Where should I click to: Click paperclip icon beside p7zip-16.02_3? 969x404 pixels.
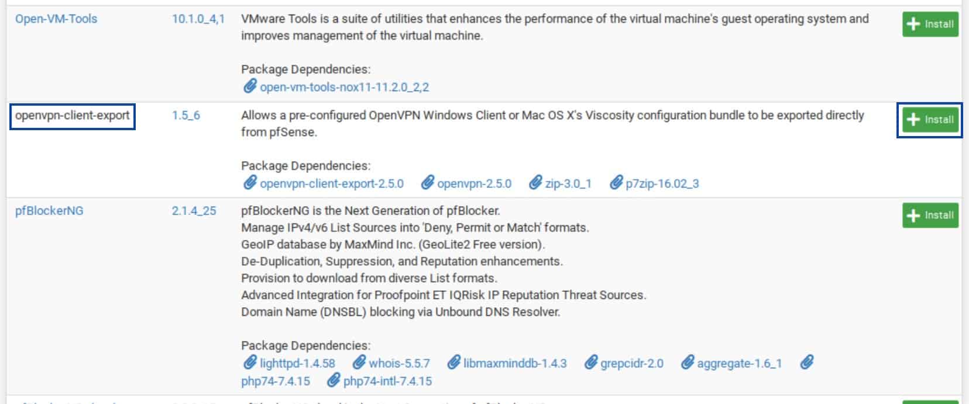616,183
